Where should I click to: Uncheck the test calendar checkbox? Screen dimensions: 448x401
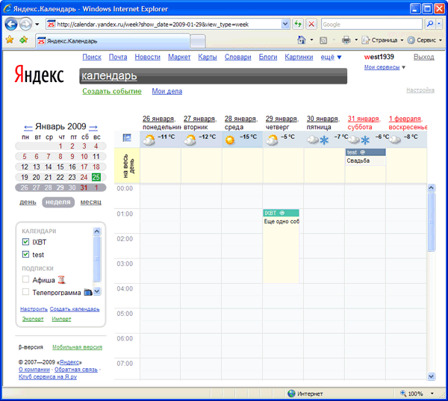(x=25, y=254)
